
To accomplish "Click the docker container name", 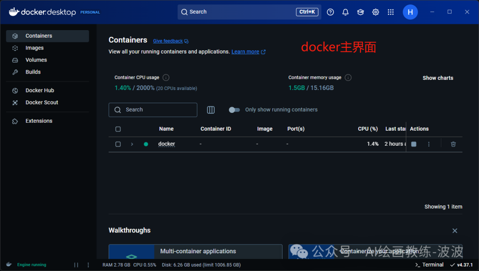I will coord(166,144).
